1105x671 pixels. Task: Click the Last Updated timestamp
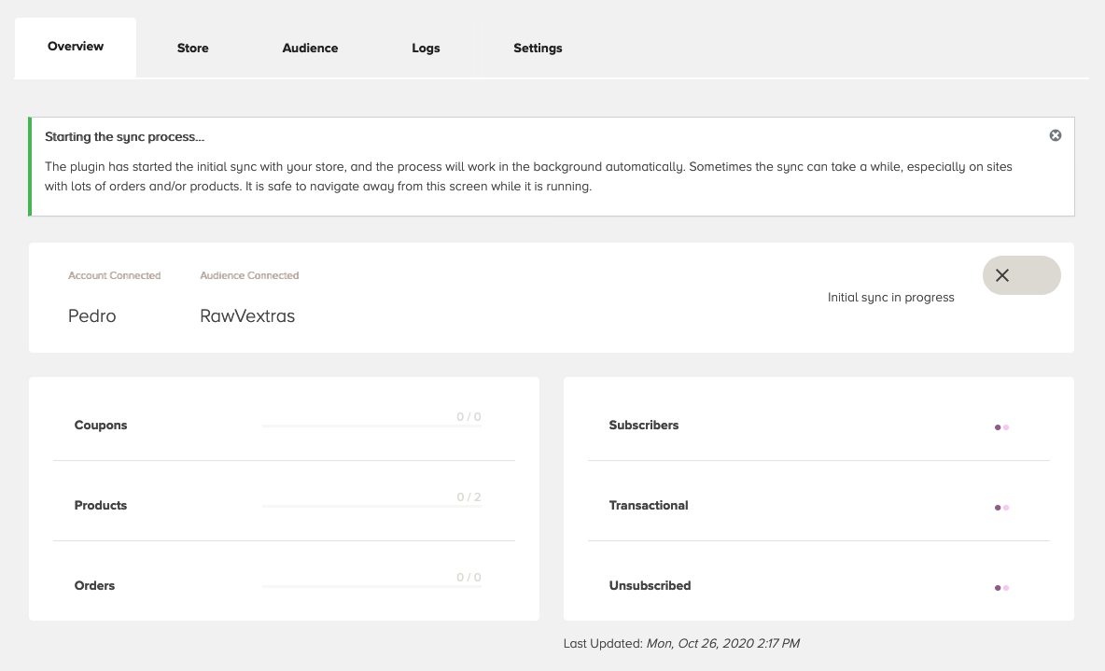[722, 643]
